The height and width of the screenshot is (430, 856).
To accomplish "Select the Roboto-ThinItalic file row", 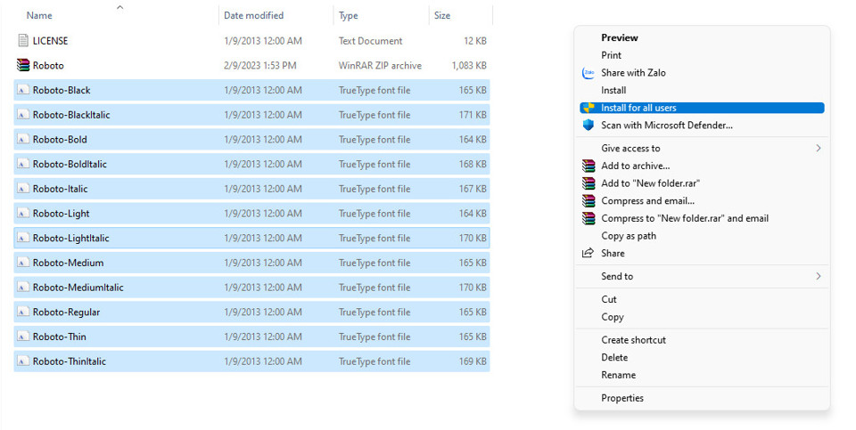I will [x=70, y=361].
